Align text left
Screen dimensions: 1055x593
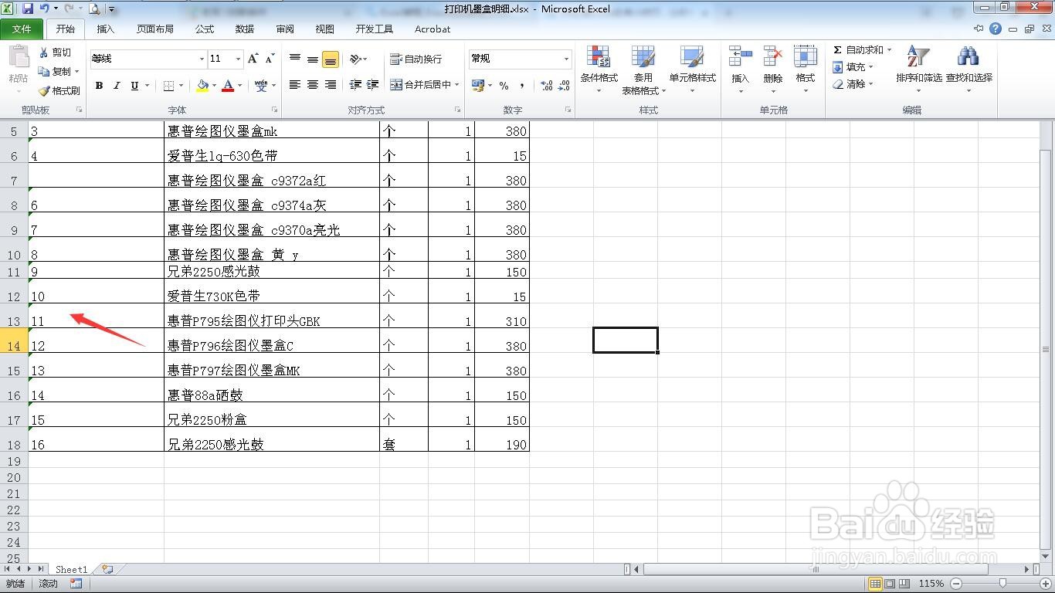(x=295, y=85)
